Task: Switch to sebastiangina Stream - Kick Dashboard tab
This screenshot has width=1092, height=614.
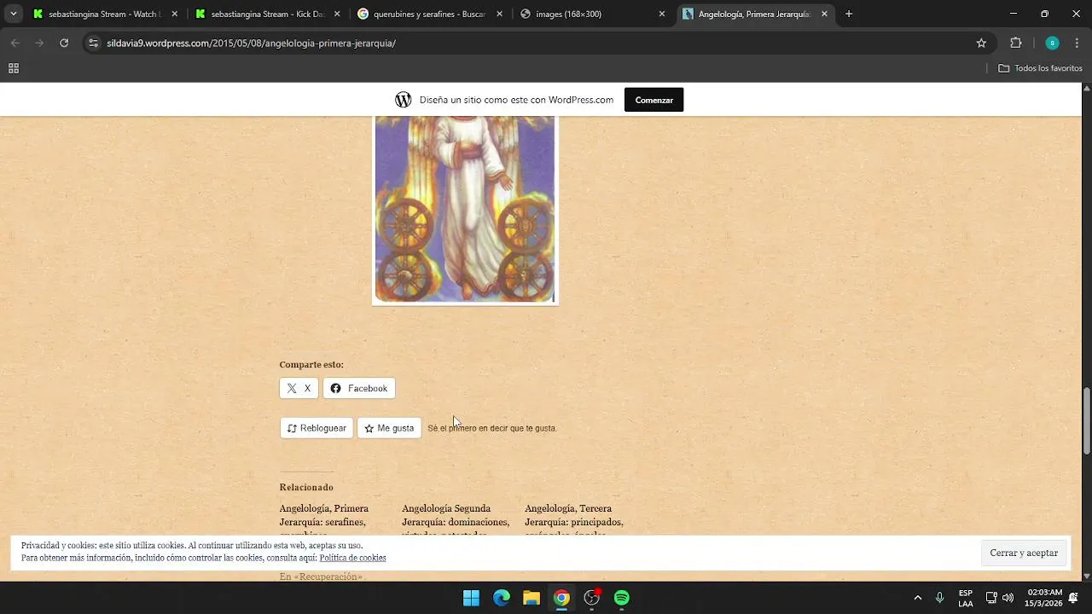Action: pyautogui.click(x=267, y=14)
